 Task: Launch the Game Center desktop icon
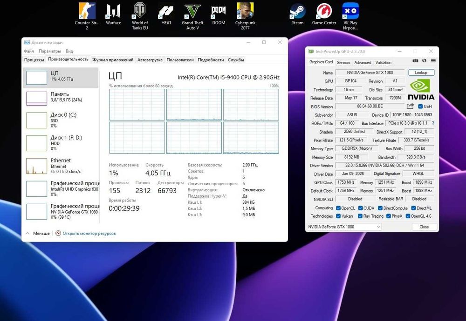[x=324, y=14]
